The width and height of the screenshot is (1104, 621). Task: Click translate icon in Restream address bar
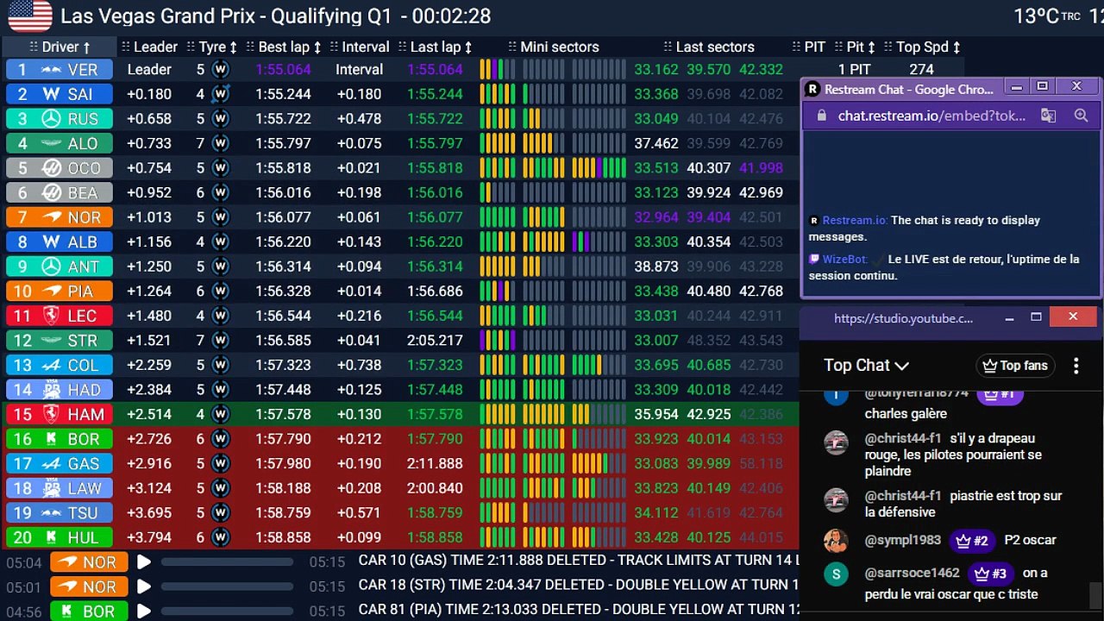click(x=1049, y=116)
